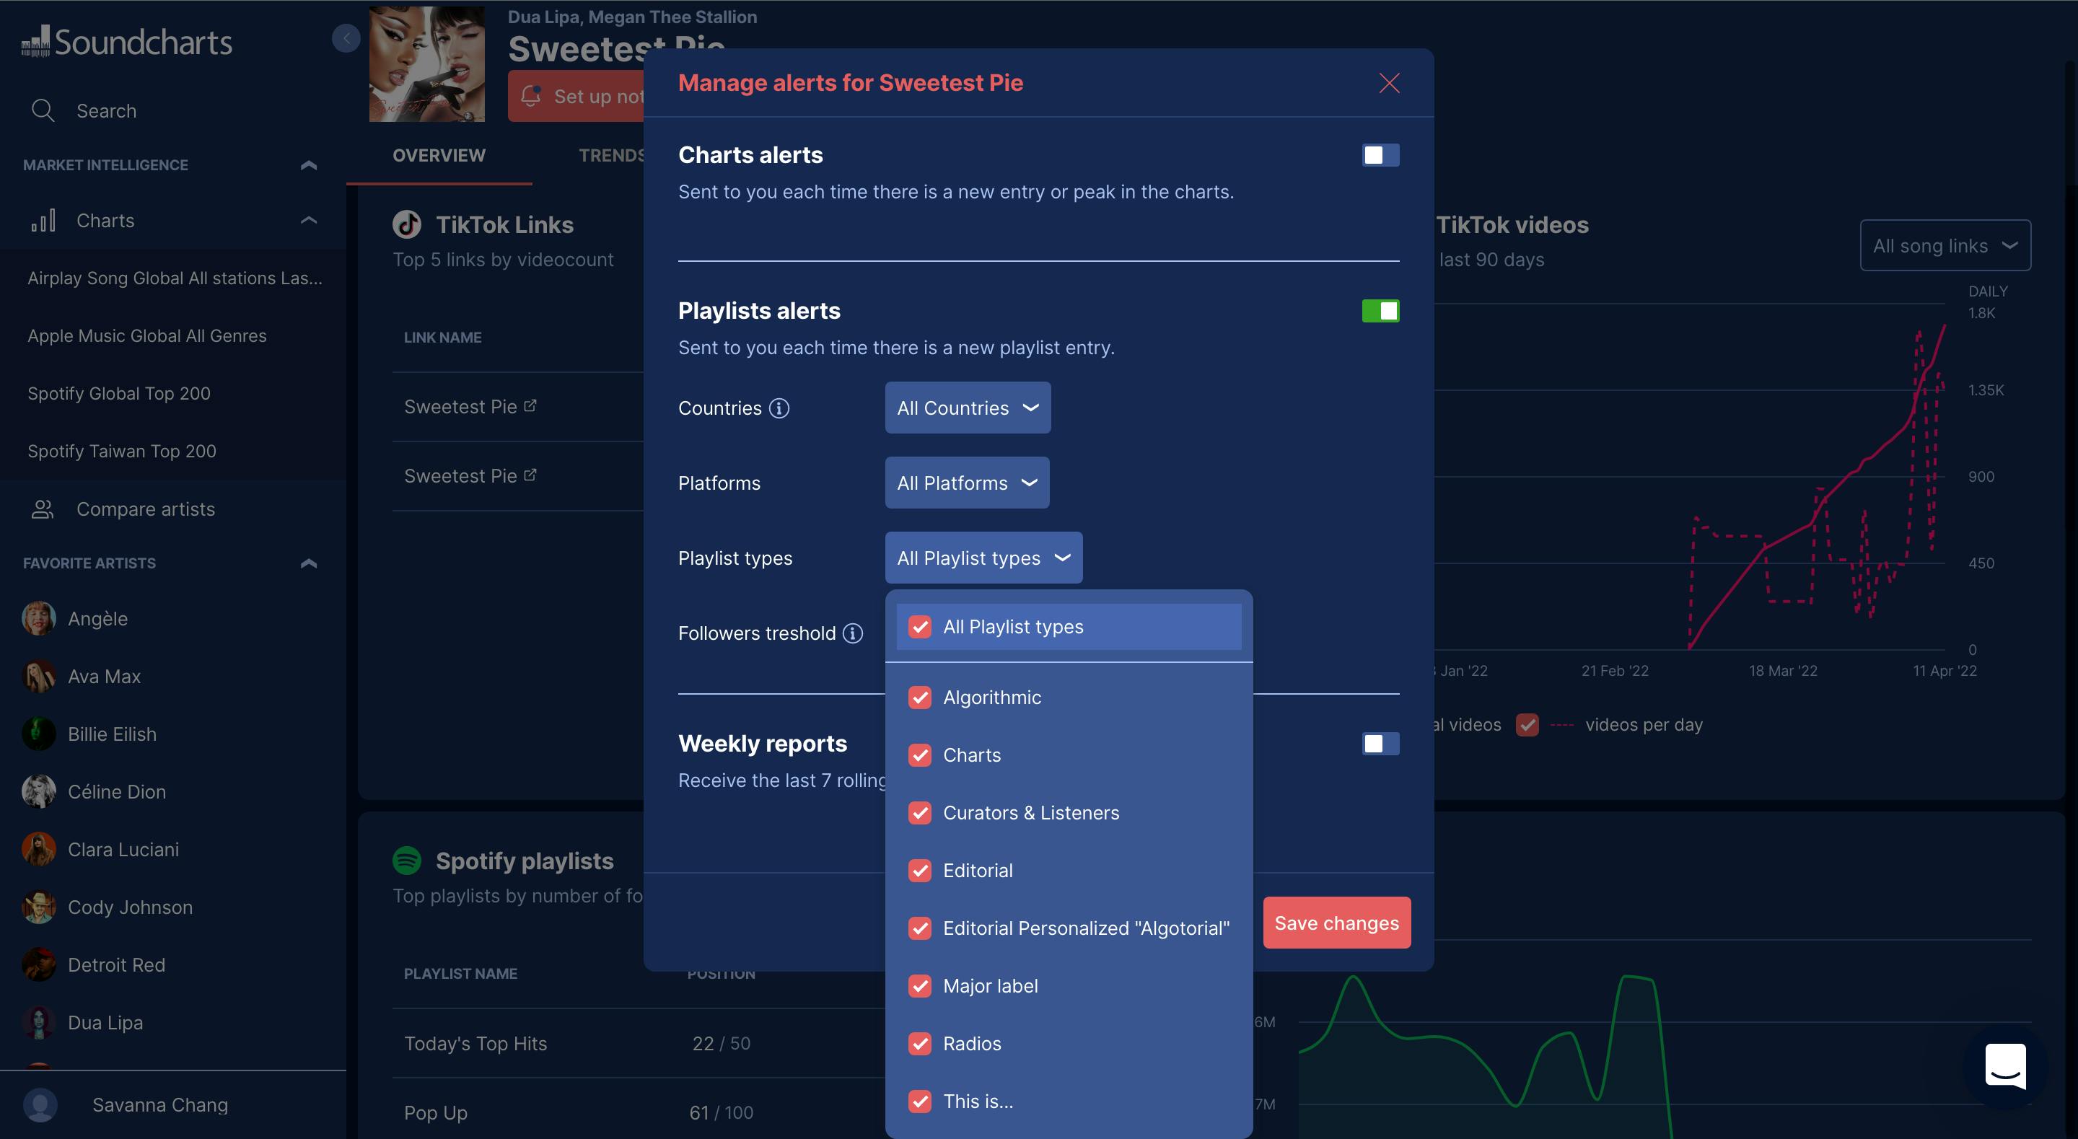Click the Sweetest Pie cover artwork
This screenshot has height=1139, width=2078.
pos(426,64)
